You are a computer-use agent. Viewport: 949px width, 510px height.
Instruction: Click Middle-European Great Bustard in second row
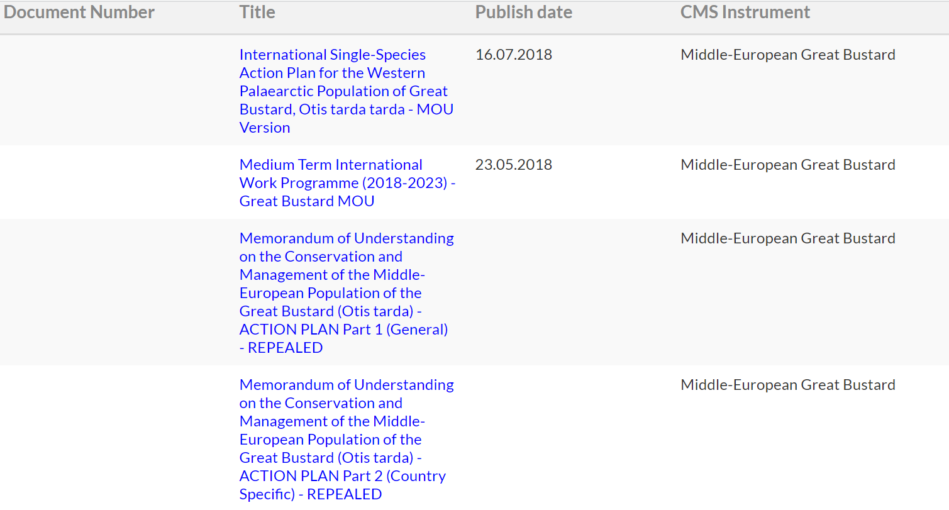point(788,165)
